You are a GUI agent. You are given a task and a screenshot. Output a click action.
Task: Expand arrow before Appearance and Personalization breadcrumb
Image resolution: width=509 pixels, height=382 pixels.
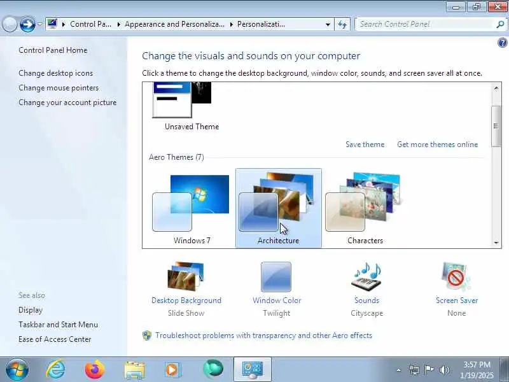pos(119,24)
